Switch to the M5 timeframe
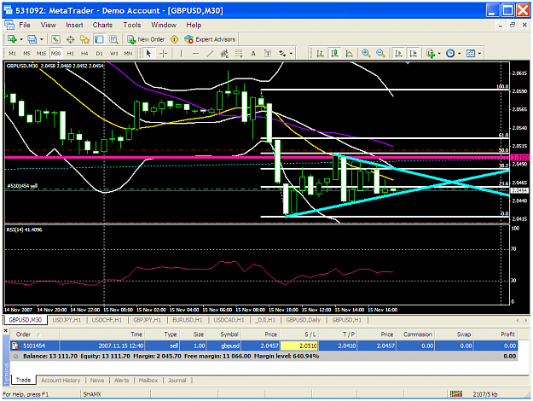Image resolution: width=533 pixels, height=401 pixels. click(26, 54)
